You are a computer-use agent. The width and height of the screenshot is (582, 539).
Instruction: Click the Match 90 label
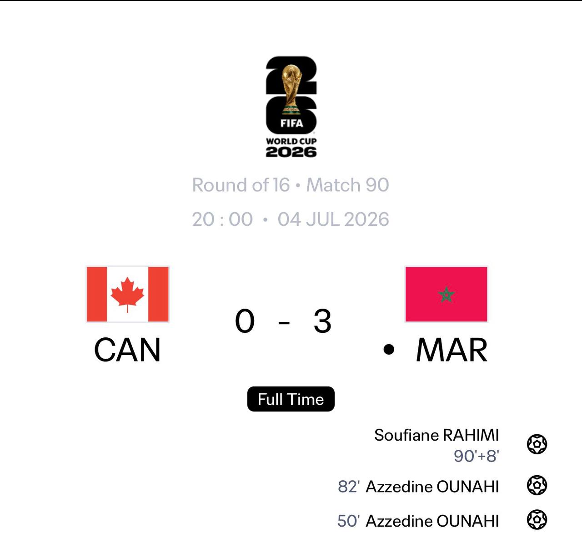348,185
